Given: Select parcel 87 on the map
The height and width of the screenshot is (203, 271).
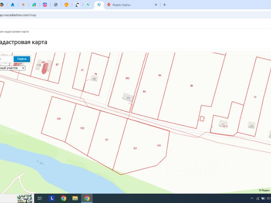Looking at the screenshot, I should (57, 65).
